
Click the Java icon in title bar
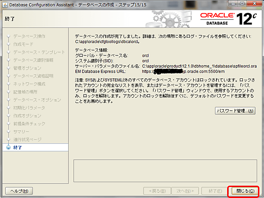5,5
